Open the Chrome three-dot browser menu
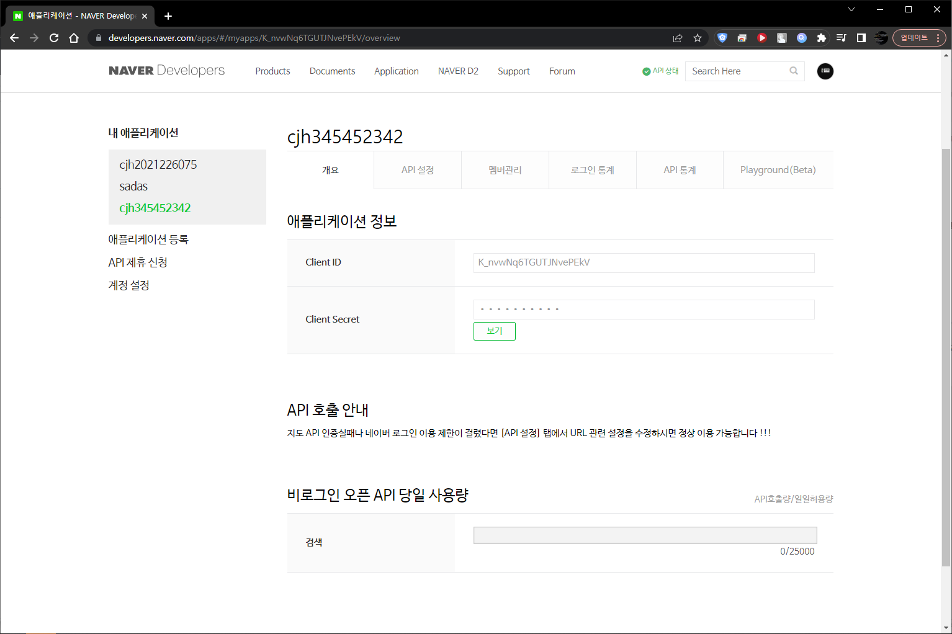This screenshot has height=634, width=952. (x=939, y=38)
